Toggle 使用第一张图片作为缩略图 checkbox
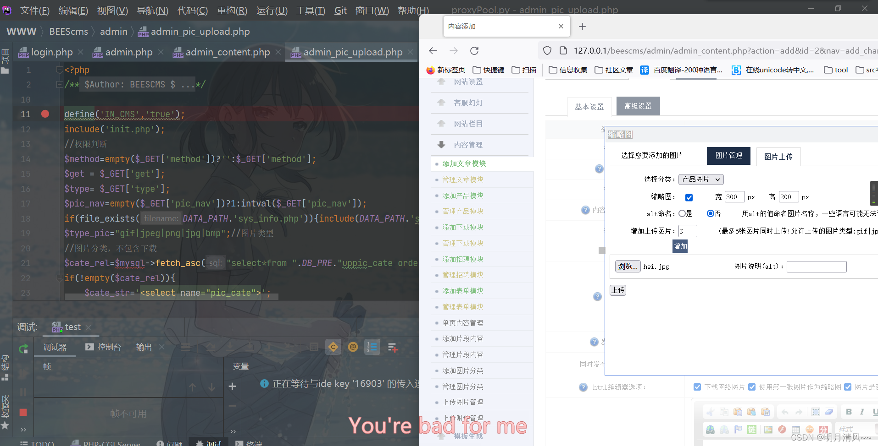Screen dimensions: 878x446 pyautogui.click(x=752, y=387)
